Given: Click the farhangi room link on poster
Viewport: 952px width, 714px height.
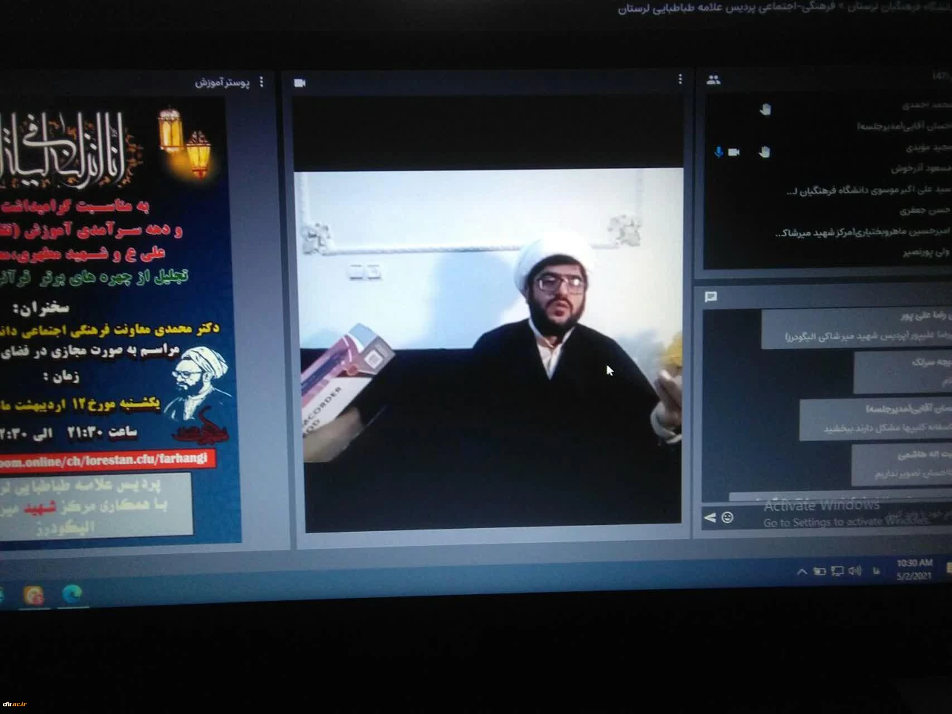Looking at the screenshot, I should point(106,460).
